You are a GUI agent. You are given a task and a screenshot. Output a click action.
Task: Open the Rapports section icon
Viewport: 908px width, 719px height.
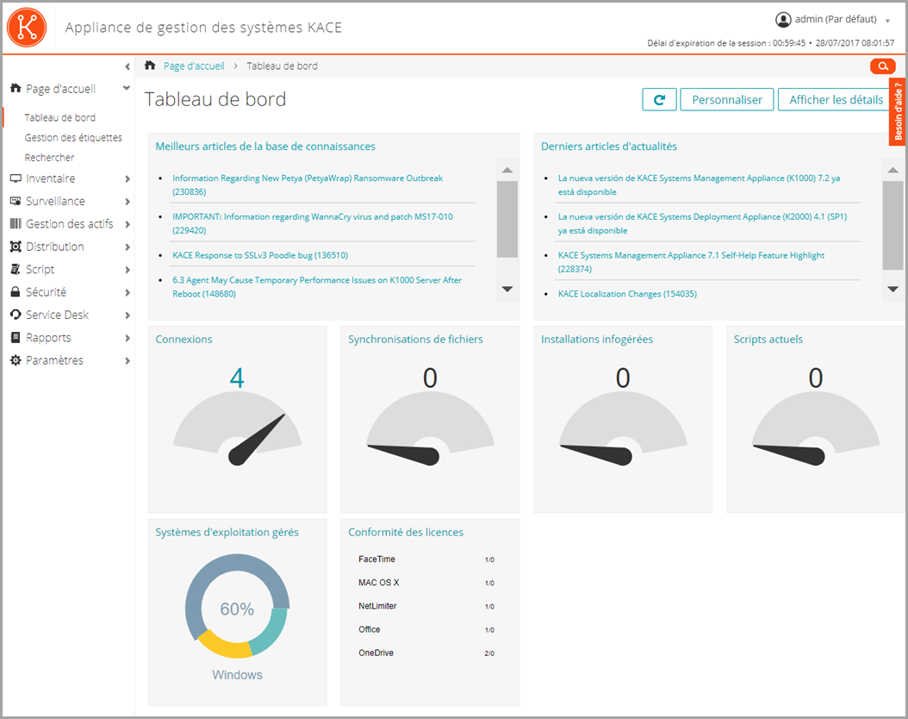pos(16,337)
